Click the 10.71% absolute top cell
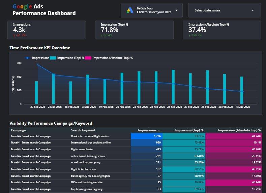266x193 pixels. pyautogui.click(x=234, y=189)
